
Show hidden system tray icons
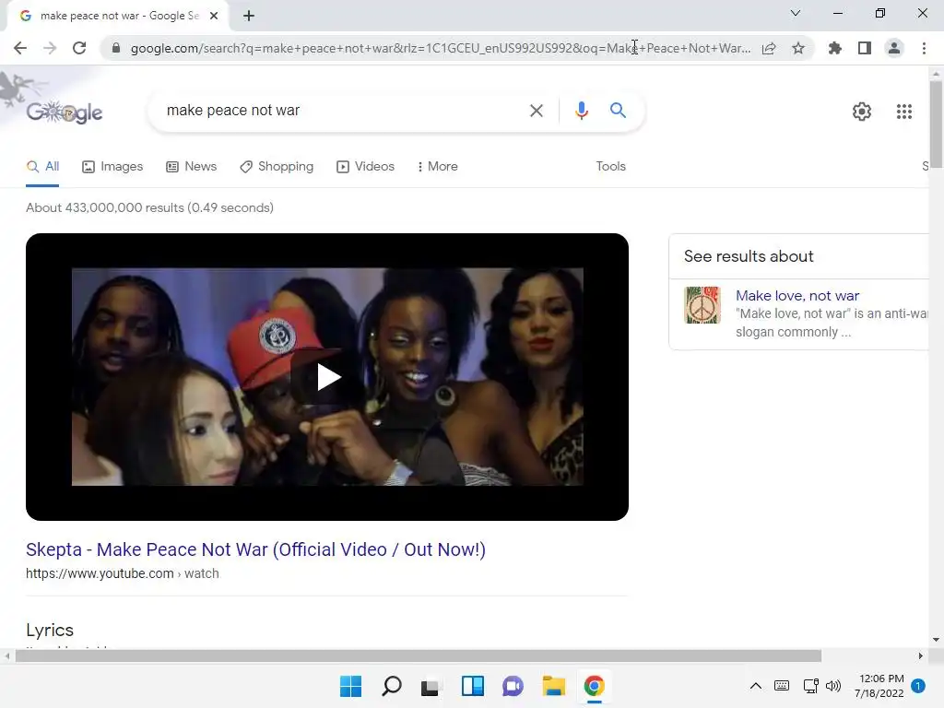[x=756, y=686]
